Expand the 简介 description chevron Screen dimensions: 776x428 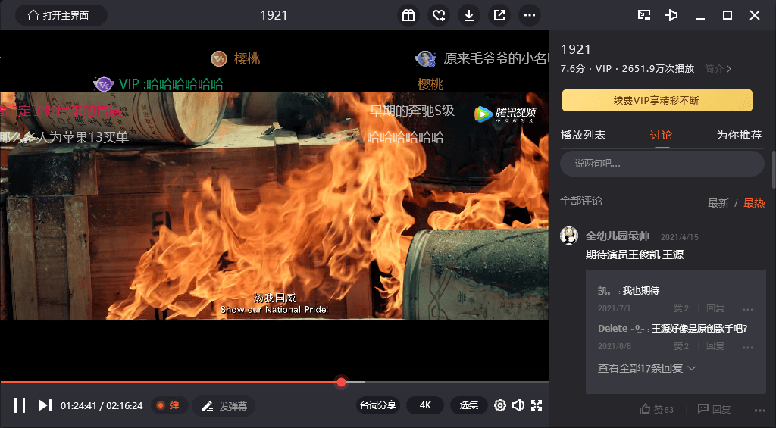[718, 69]
